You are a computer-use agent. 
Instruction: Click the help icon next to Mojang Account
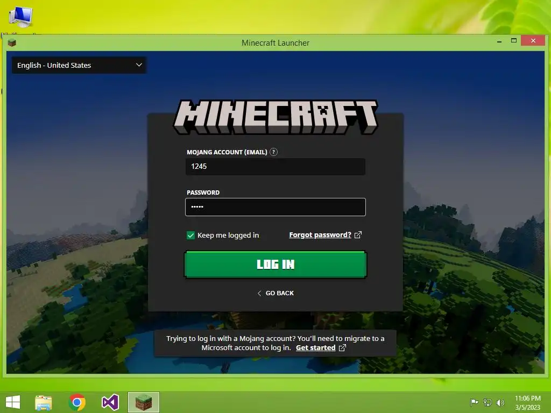pyautogui.click(x=273, y=152)
